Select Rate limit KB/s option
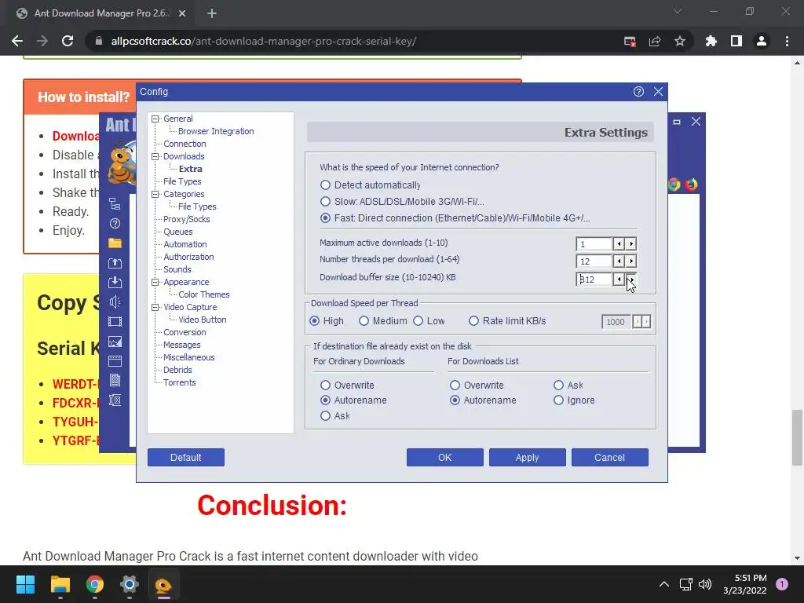This screenshot has width=804, height=603. (x=507, y=321)
